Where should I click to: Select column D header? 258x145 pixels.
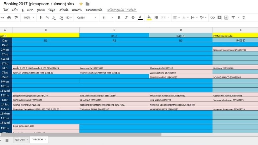pyautogui.click(x=181, y=30)
